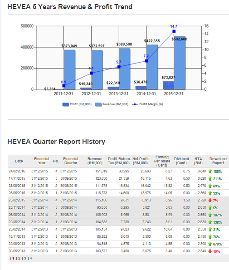Select the 24/02/2016 date cell
This screenshot has height=270, width=229.
point(17,172)
